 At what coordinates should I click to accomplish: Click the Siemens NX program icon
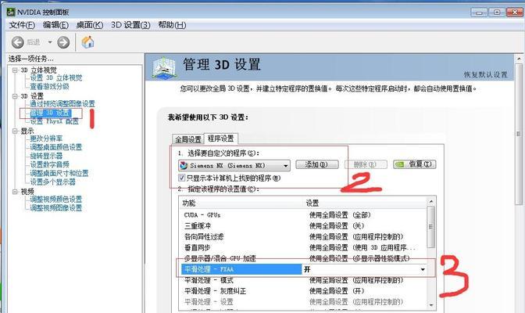point(184,165)
